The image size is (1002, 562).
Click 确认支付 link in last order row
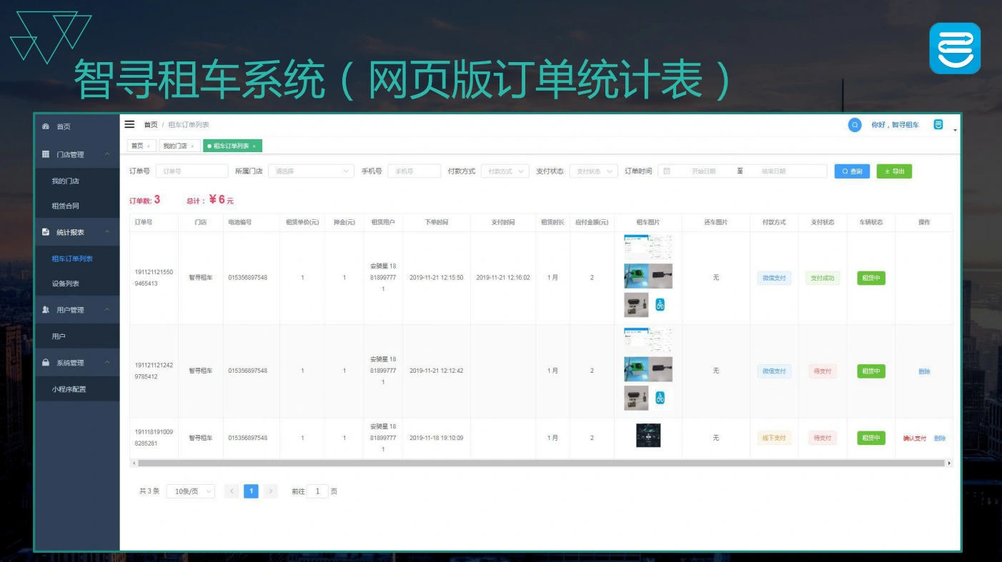(x=914, y=438)
